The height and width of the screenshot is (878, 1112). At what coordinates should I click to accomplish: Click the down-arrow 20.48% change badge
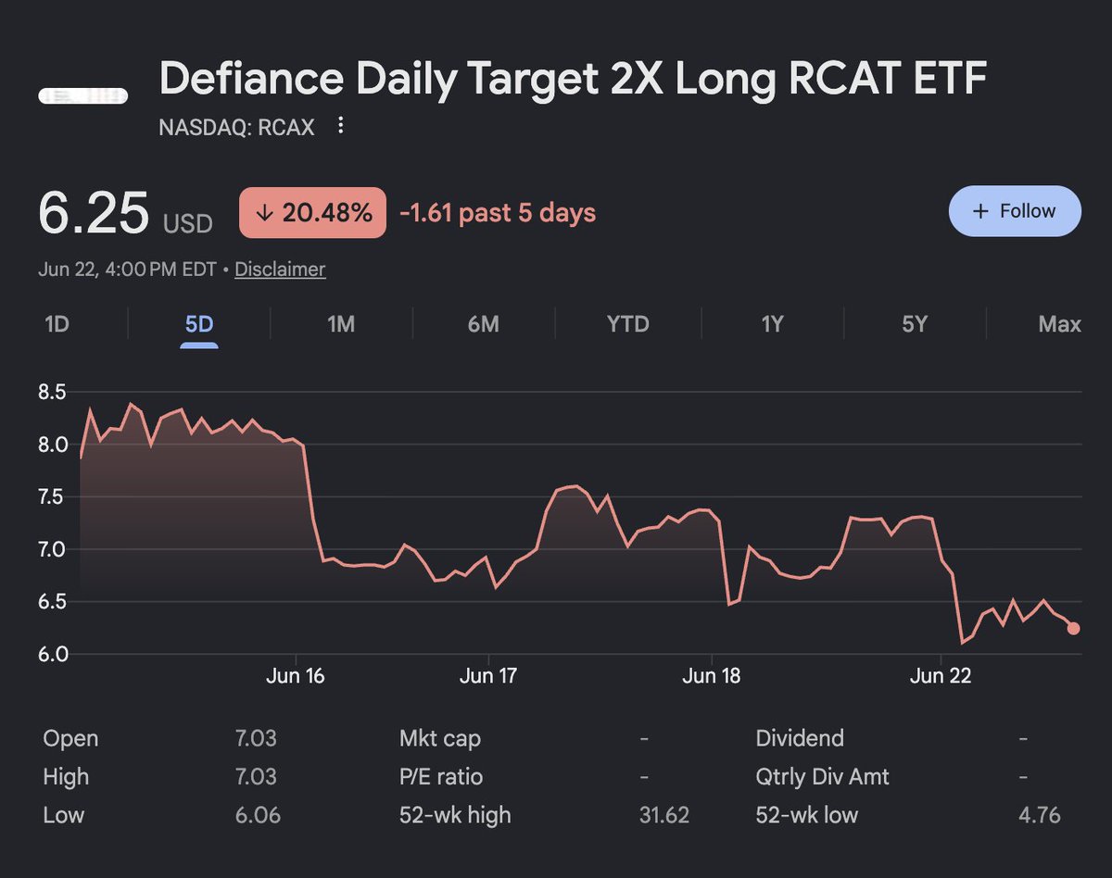tap(312, 213)
